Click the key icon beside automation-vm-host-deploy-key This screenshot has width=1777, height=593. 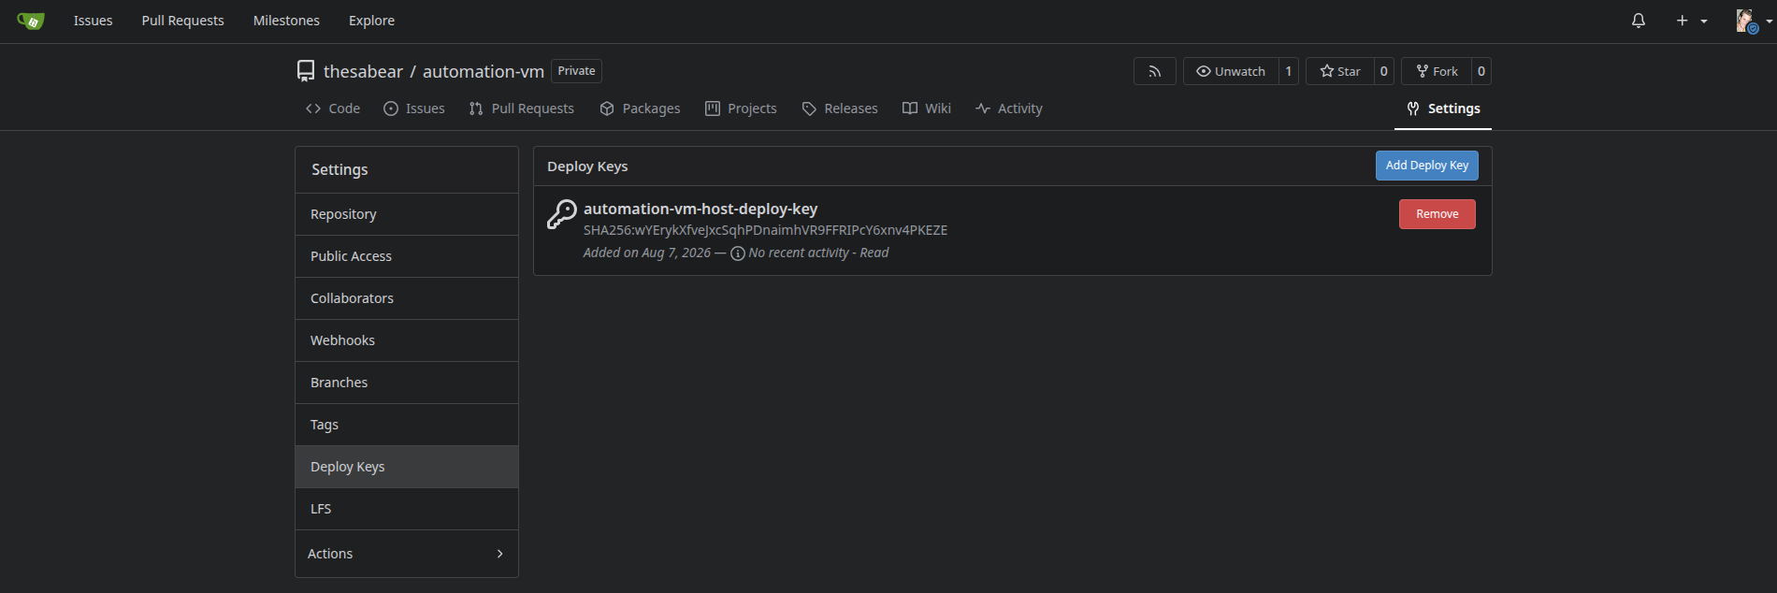click(561, 214)
